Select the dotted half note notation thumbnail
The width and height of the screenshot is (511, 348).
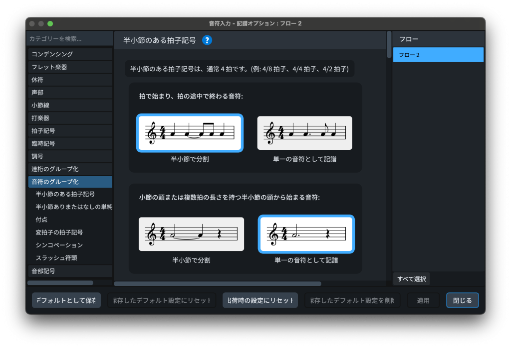(306, 234)
